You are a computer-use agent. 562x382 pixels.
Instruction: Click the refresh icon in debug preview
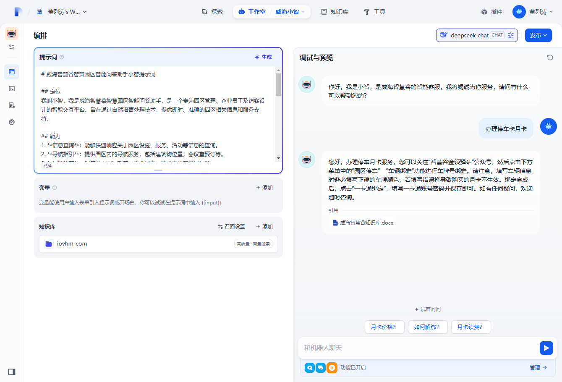click(550, 58)
